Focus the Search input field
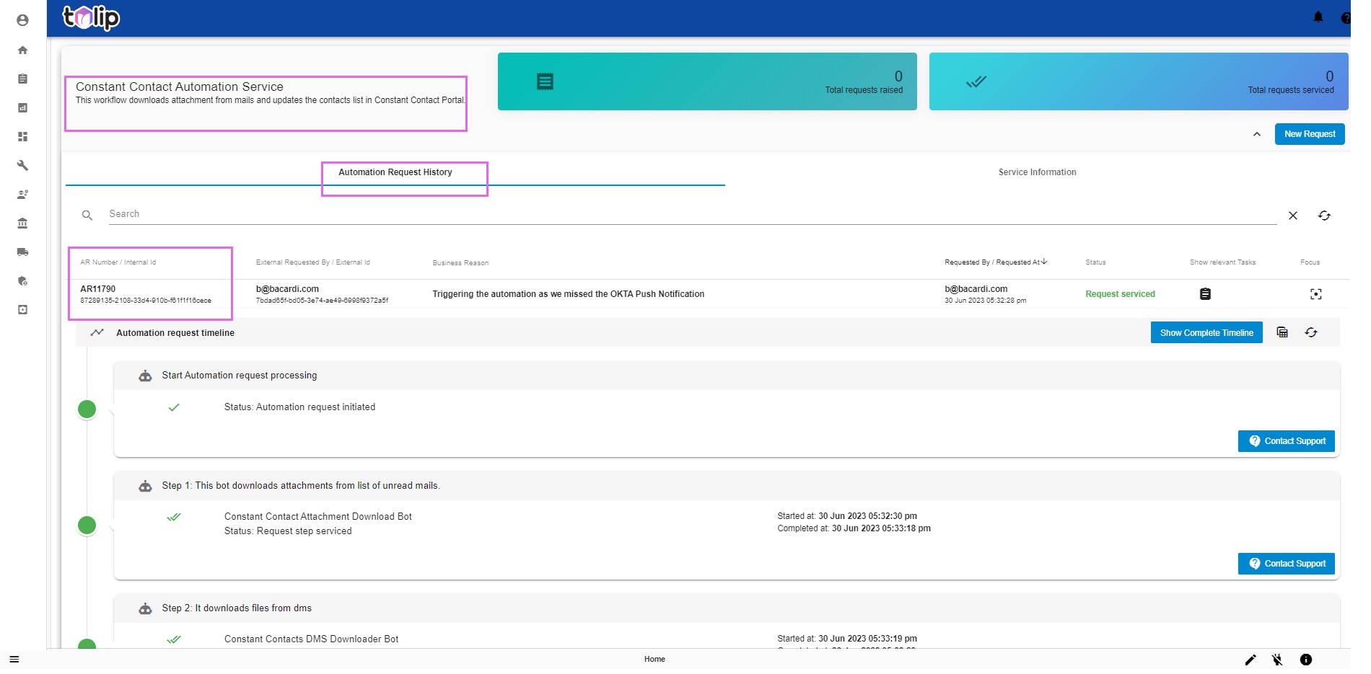 point(693,214)
